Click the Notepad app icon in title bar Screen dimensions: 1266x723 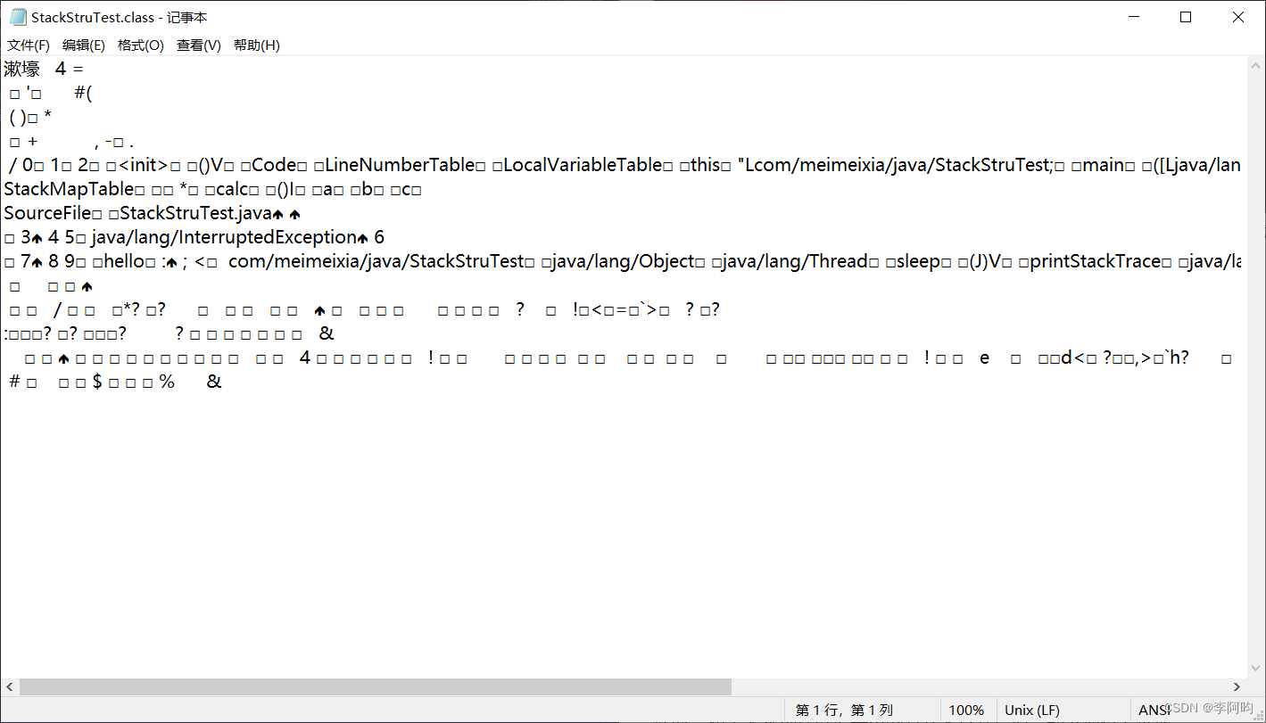coord(18,17)
